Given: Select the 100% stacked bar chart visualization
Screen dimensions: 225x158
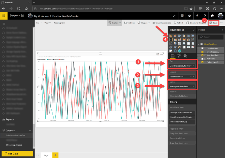Looking at the screenshot, I should 188,36.
